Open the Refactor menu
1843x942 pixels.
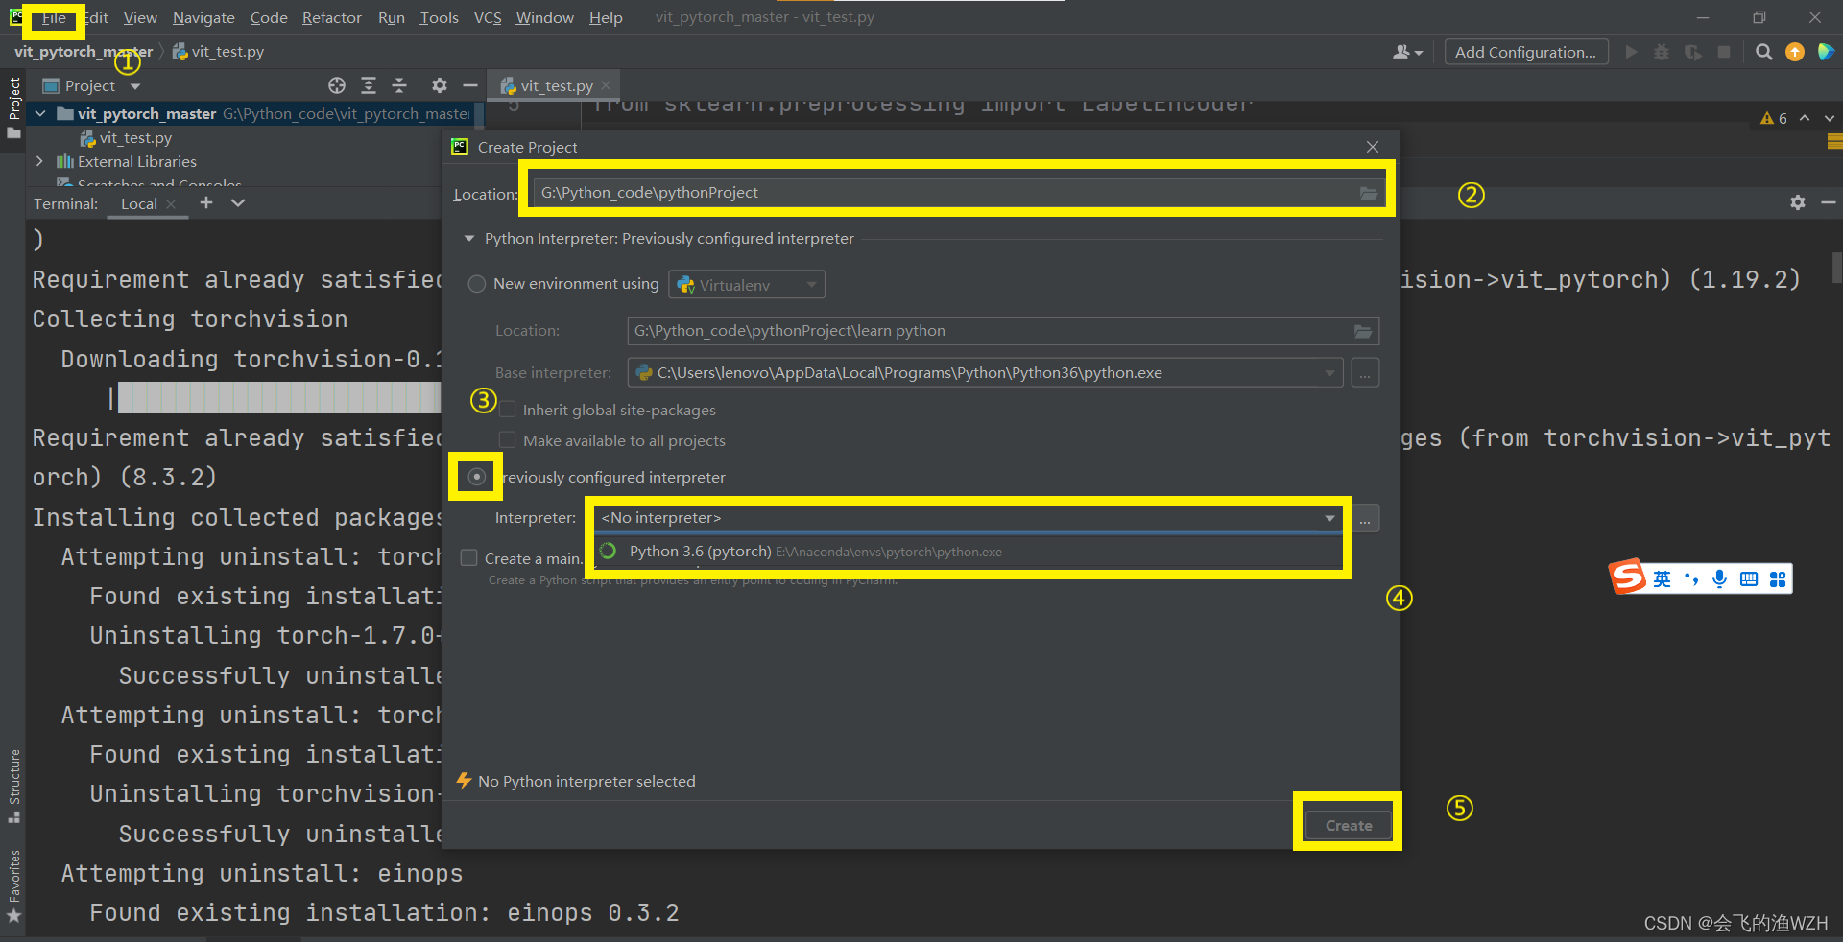[x=331, y=18]
